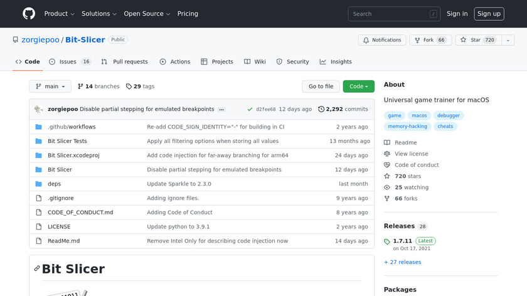This screenshot has height=296, width=527.
Task: Expand commit message with the ellipsis button
Action: click(x=221, y=110)
